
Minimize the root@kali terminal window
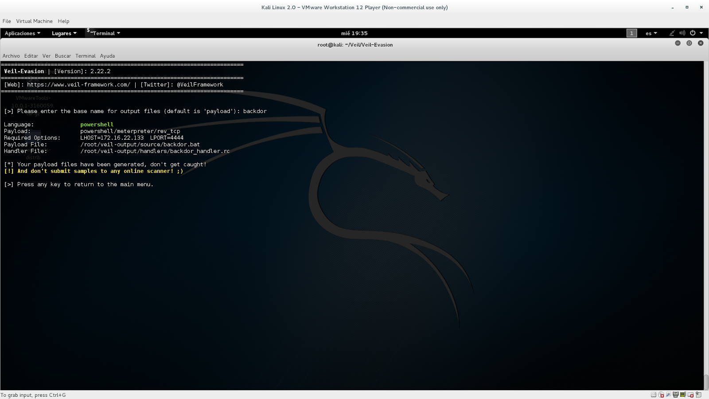click(x=678, y=43)
